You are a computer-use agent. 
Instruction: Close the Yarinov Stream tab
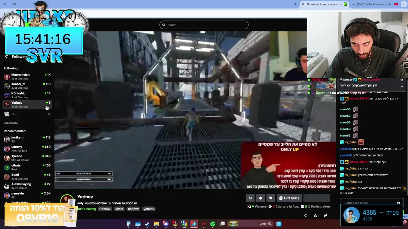[x=303, y=4]
